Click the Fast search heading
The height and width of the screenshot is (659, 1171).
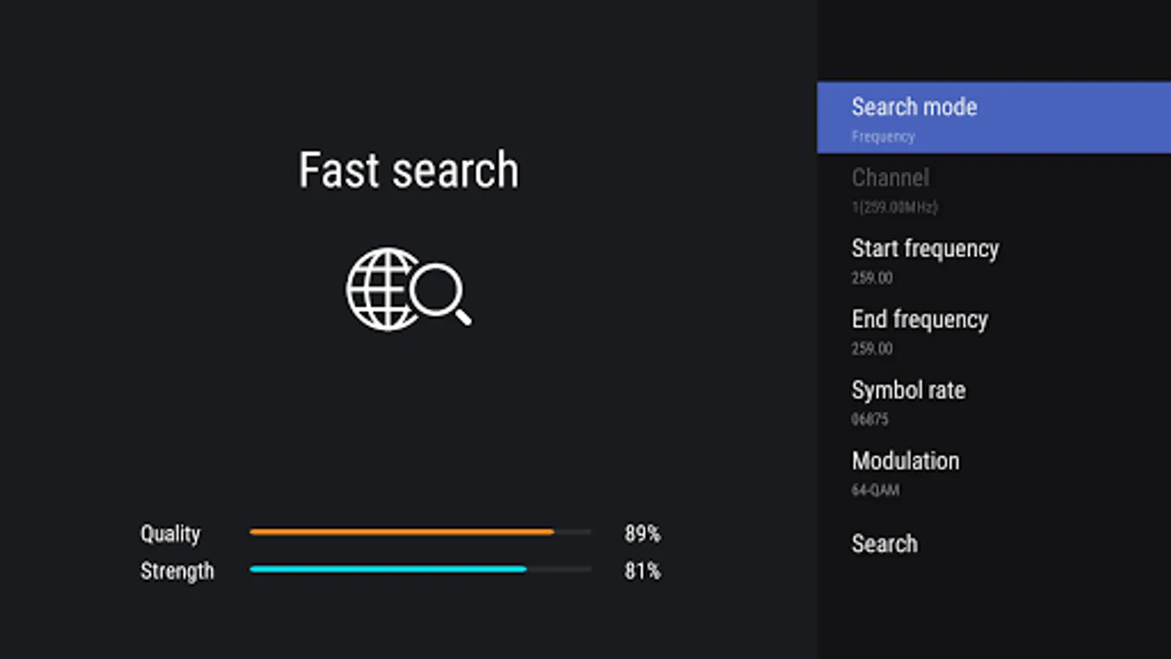[x=408, y=171]
